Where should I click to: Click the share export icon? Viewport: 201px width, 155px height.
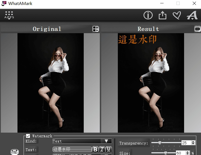(162, 15)
